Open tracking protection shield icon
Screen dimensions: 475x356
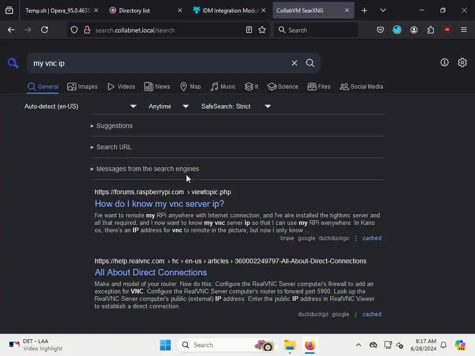coord(74,30)
